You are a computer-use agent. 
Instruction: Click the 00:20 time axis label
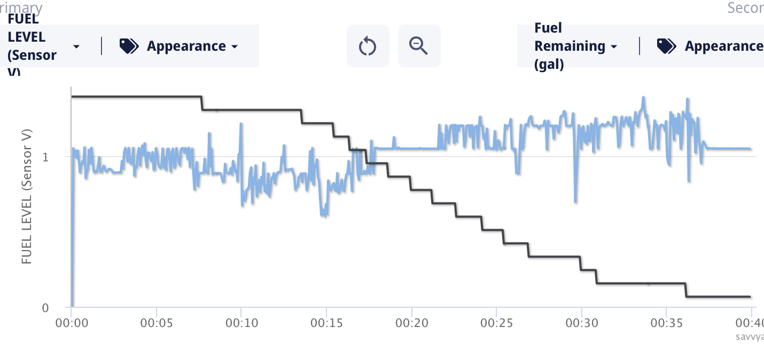[x=411, y=324]
